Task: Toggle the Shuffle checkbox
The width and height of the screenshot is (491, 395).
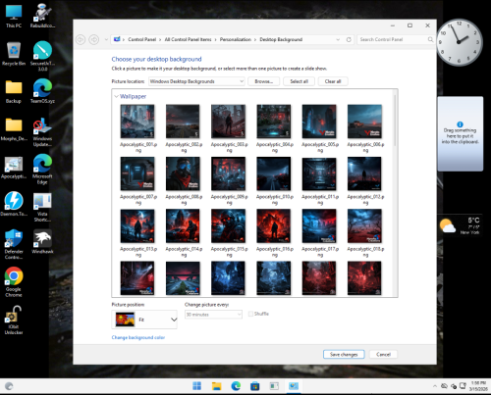Action: point(250,314)
